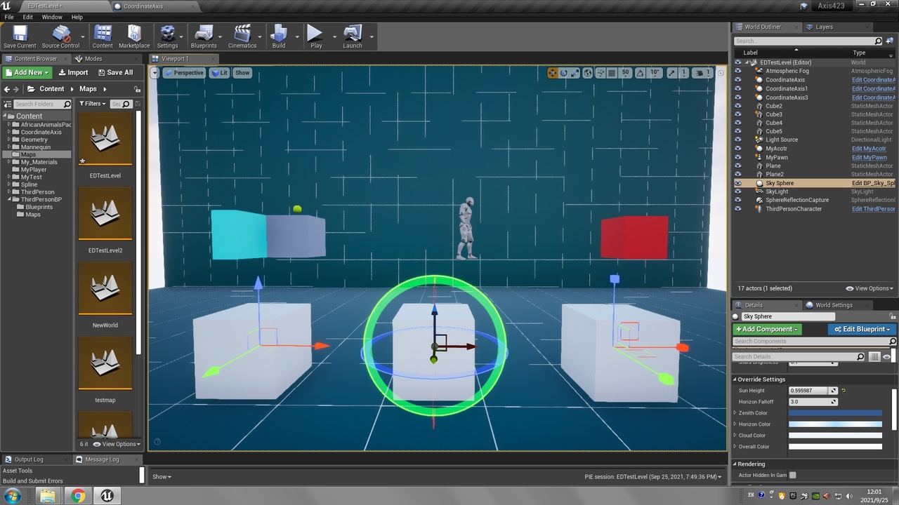Image resolution: width=899 pixels, height=505 pixels.
Task: Maximize or restore the viewport layout icon
Action: point(721,73)
